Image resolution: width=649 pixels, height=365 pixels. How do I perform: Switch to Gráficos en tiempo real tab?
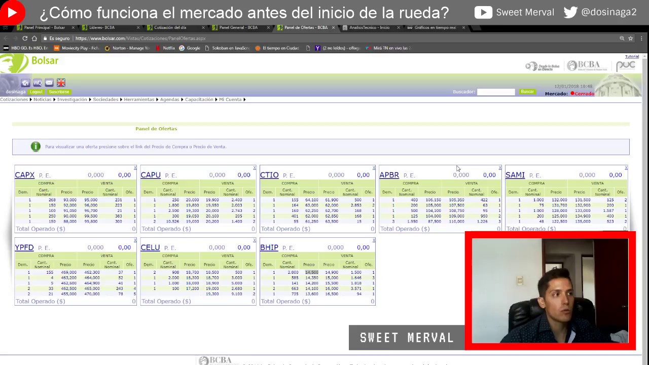point(435,27)
